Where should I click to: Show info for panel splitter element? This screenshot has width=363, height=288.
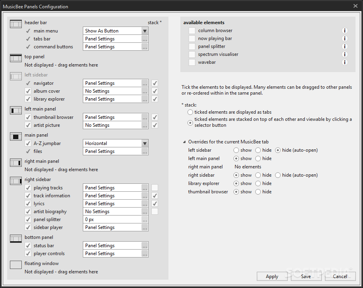pos(344,46)
